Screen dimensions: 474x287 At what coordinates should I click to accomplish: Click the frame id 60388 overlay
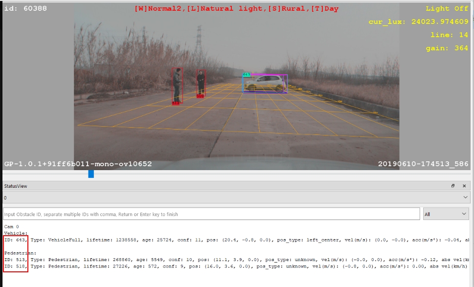(25, 8)
